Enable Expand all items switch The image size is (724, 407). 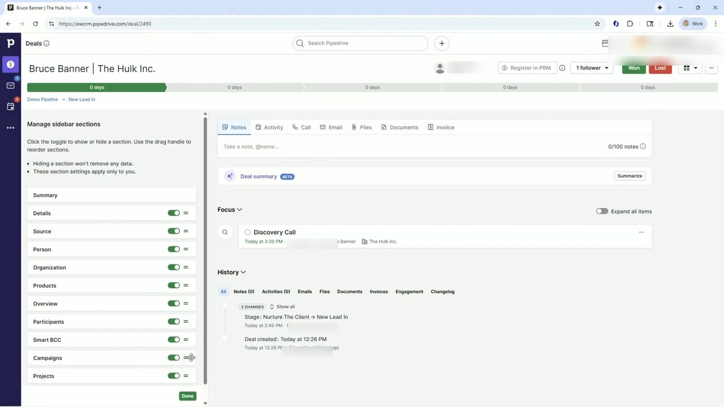click(602, 211)
